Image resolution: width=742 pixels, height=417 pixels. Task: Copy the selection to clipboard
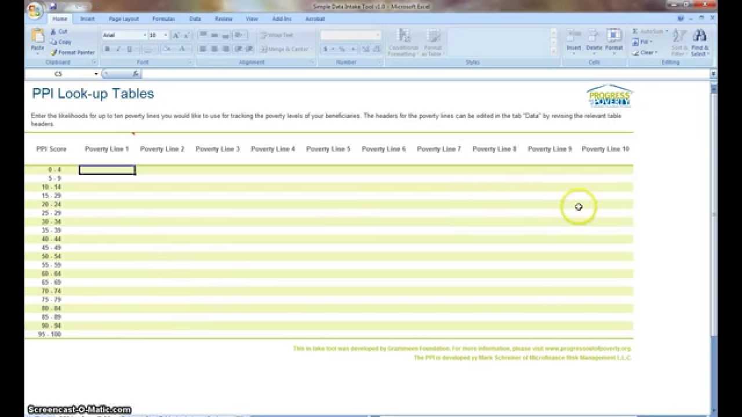click(60, 42)
